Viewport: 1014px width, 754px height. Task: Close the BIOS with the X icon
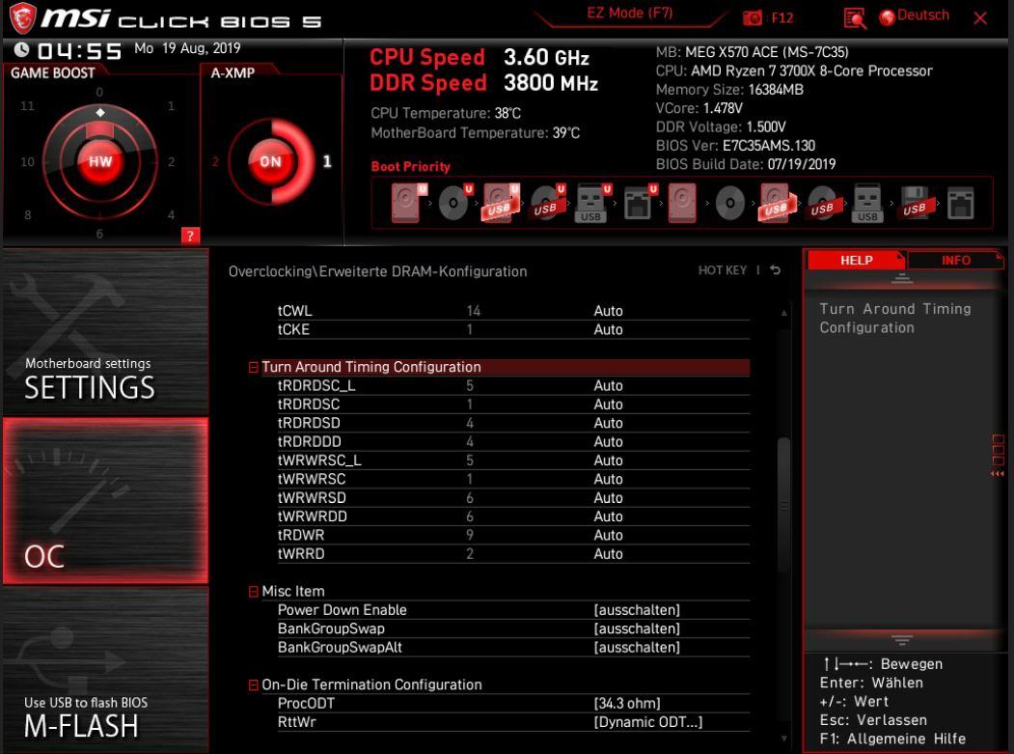point(980,18)
